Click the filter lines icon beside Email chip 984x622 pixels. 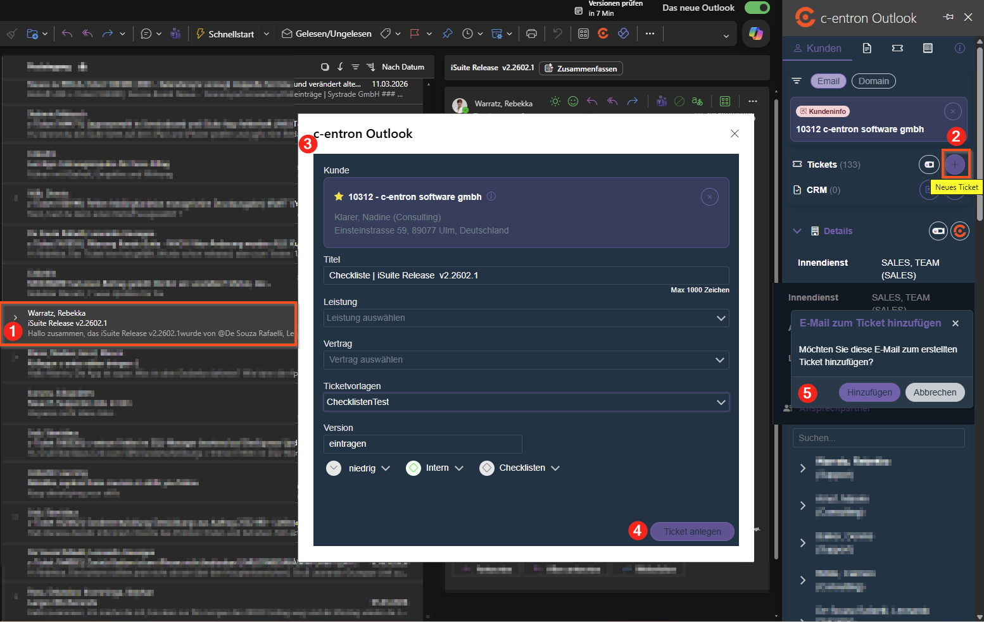(797, 81)
